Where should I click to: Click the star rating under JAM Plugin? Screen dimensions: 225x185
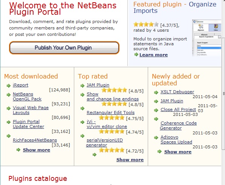tap(114, 90)
